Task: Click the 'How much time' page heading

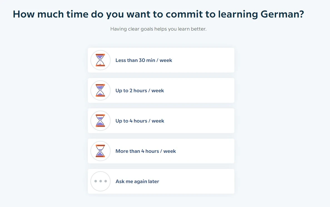Action: 158,14
